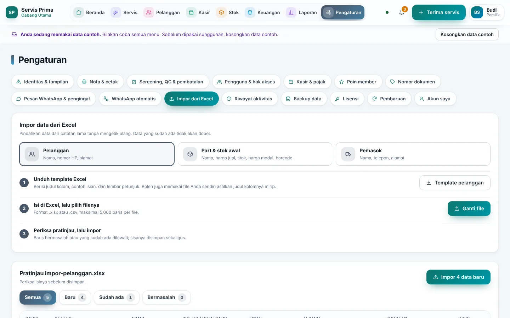
Task: Filter preview by Bermasalah
Action: pyautogui.click(x=166, y=298)
